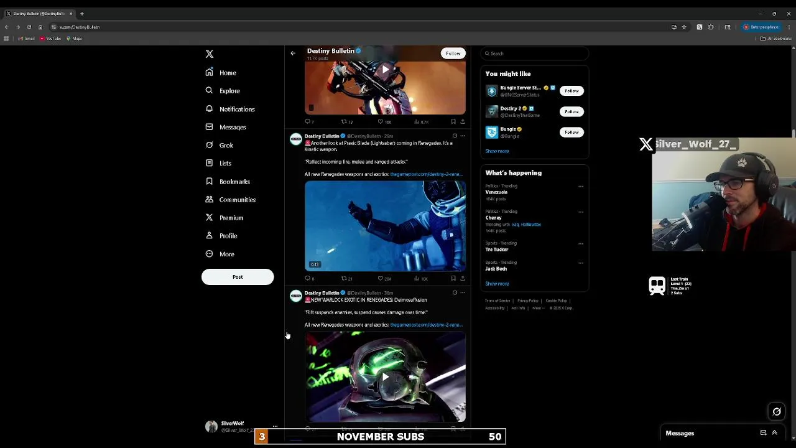Play the top rifle video
Screen dimensions: 796x448
385,70
